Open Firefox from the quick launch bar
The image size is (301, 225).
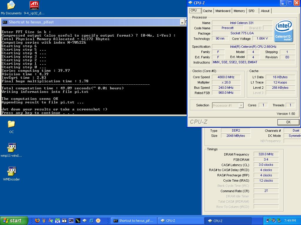(x=37, y=220)
